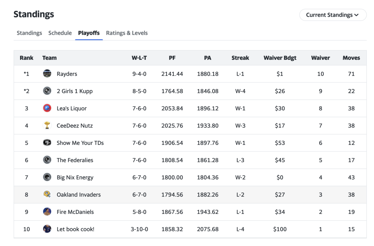Click the Rayders team logo icon
This screenshot has width=374, height=246.
coord(47,74)
